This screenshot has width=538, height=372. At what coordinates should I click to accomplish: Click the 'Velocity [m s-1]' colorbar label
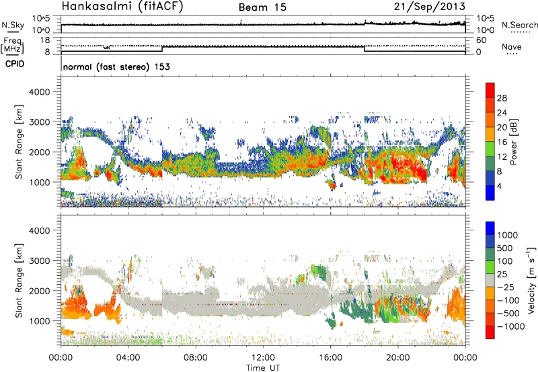[531, 281]
